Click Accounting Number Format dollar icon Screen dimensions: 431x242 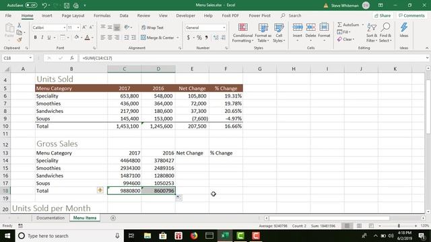click(189, 38)
